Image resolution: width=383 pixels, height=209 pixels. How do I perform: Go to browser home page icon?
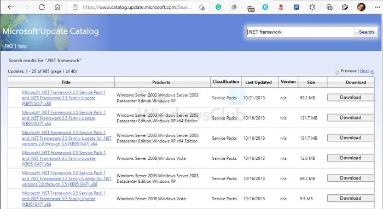point(57,7)
